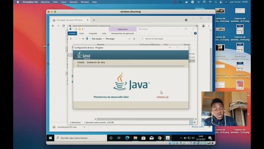Screen dimensions: 264x149
Task: Bookmark page with the star icon
Action: pos(197,26)
